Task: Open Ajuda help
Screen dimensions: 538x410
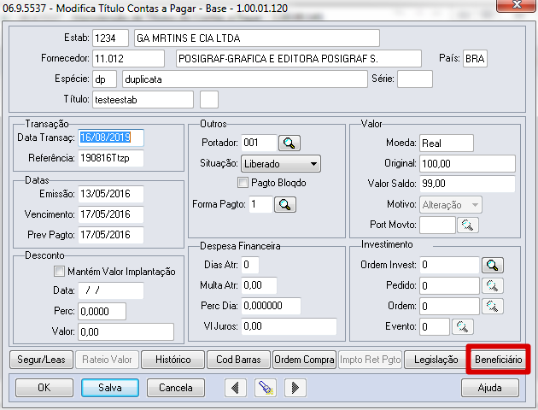Action: pyautogui.click(x=489, y=388)
